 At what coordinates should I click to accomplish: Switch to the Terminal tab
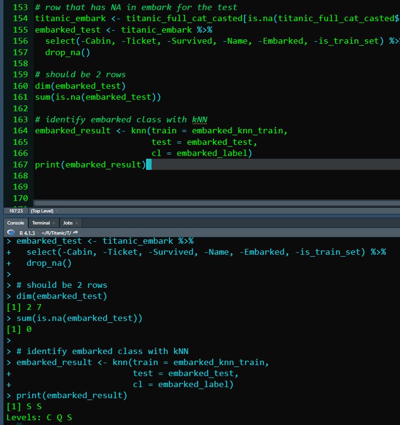(41, 223)
